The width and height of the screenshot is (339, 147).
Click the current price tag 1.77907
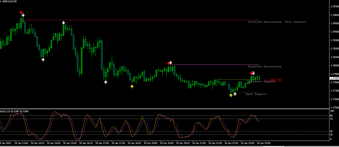coord(334,78)
